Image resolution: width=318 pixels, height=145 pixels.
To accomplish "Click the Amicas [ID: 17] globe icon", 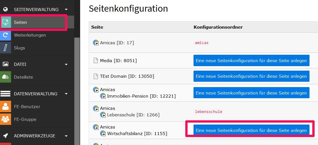I will point(96,43).
